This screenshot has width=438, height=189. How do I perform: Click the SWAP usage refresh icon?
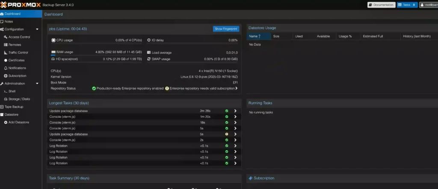pyautogui.click(x=149, y=59)
